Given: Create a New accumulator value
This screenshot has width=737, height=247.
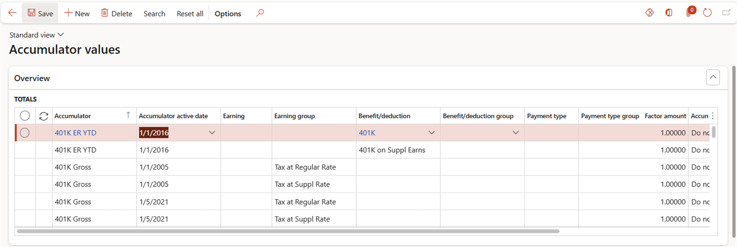Looking at the screenshot, I should pos(77,13).
